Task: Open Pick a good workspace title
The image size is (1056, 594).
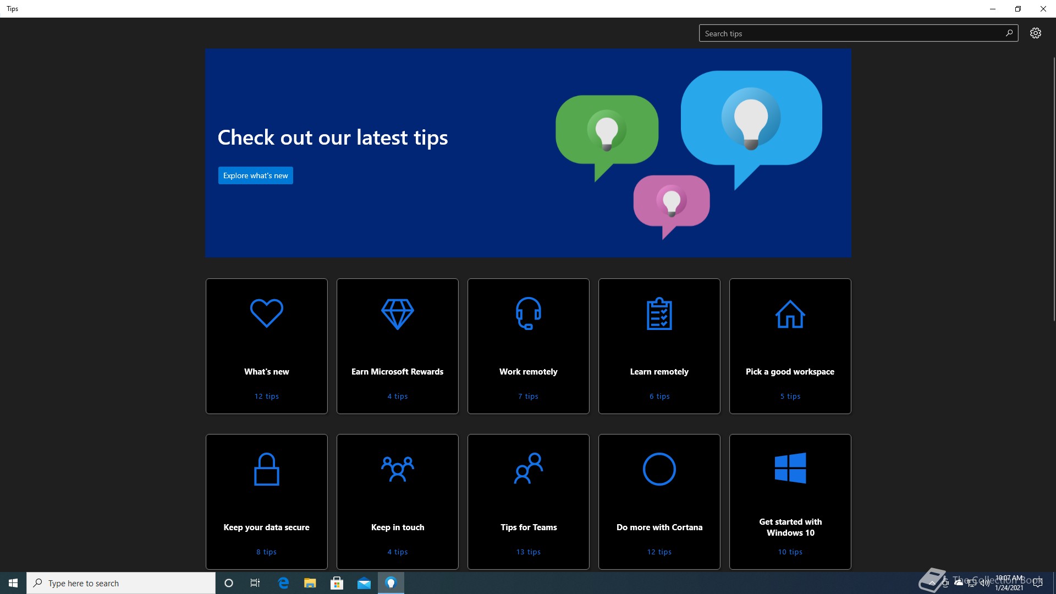Action: coord(790,372)
